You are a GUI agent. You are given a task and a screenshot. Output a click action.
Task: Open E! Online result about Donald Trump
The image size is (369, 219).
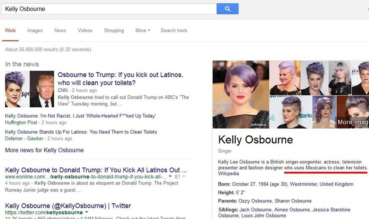pyautogui.click(x=96, y=170)
